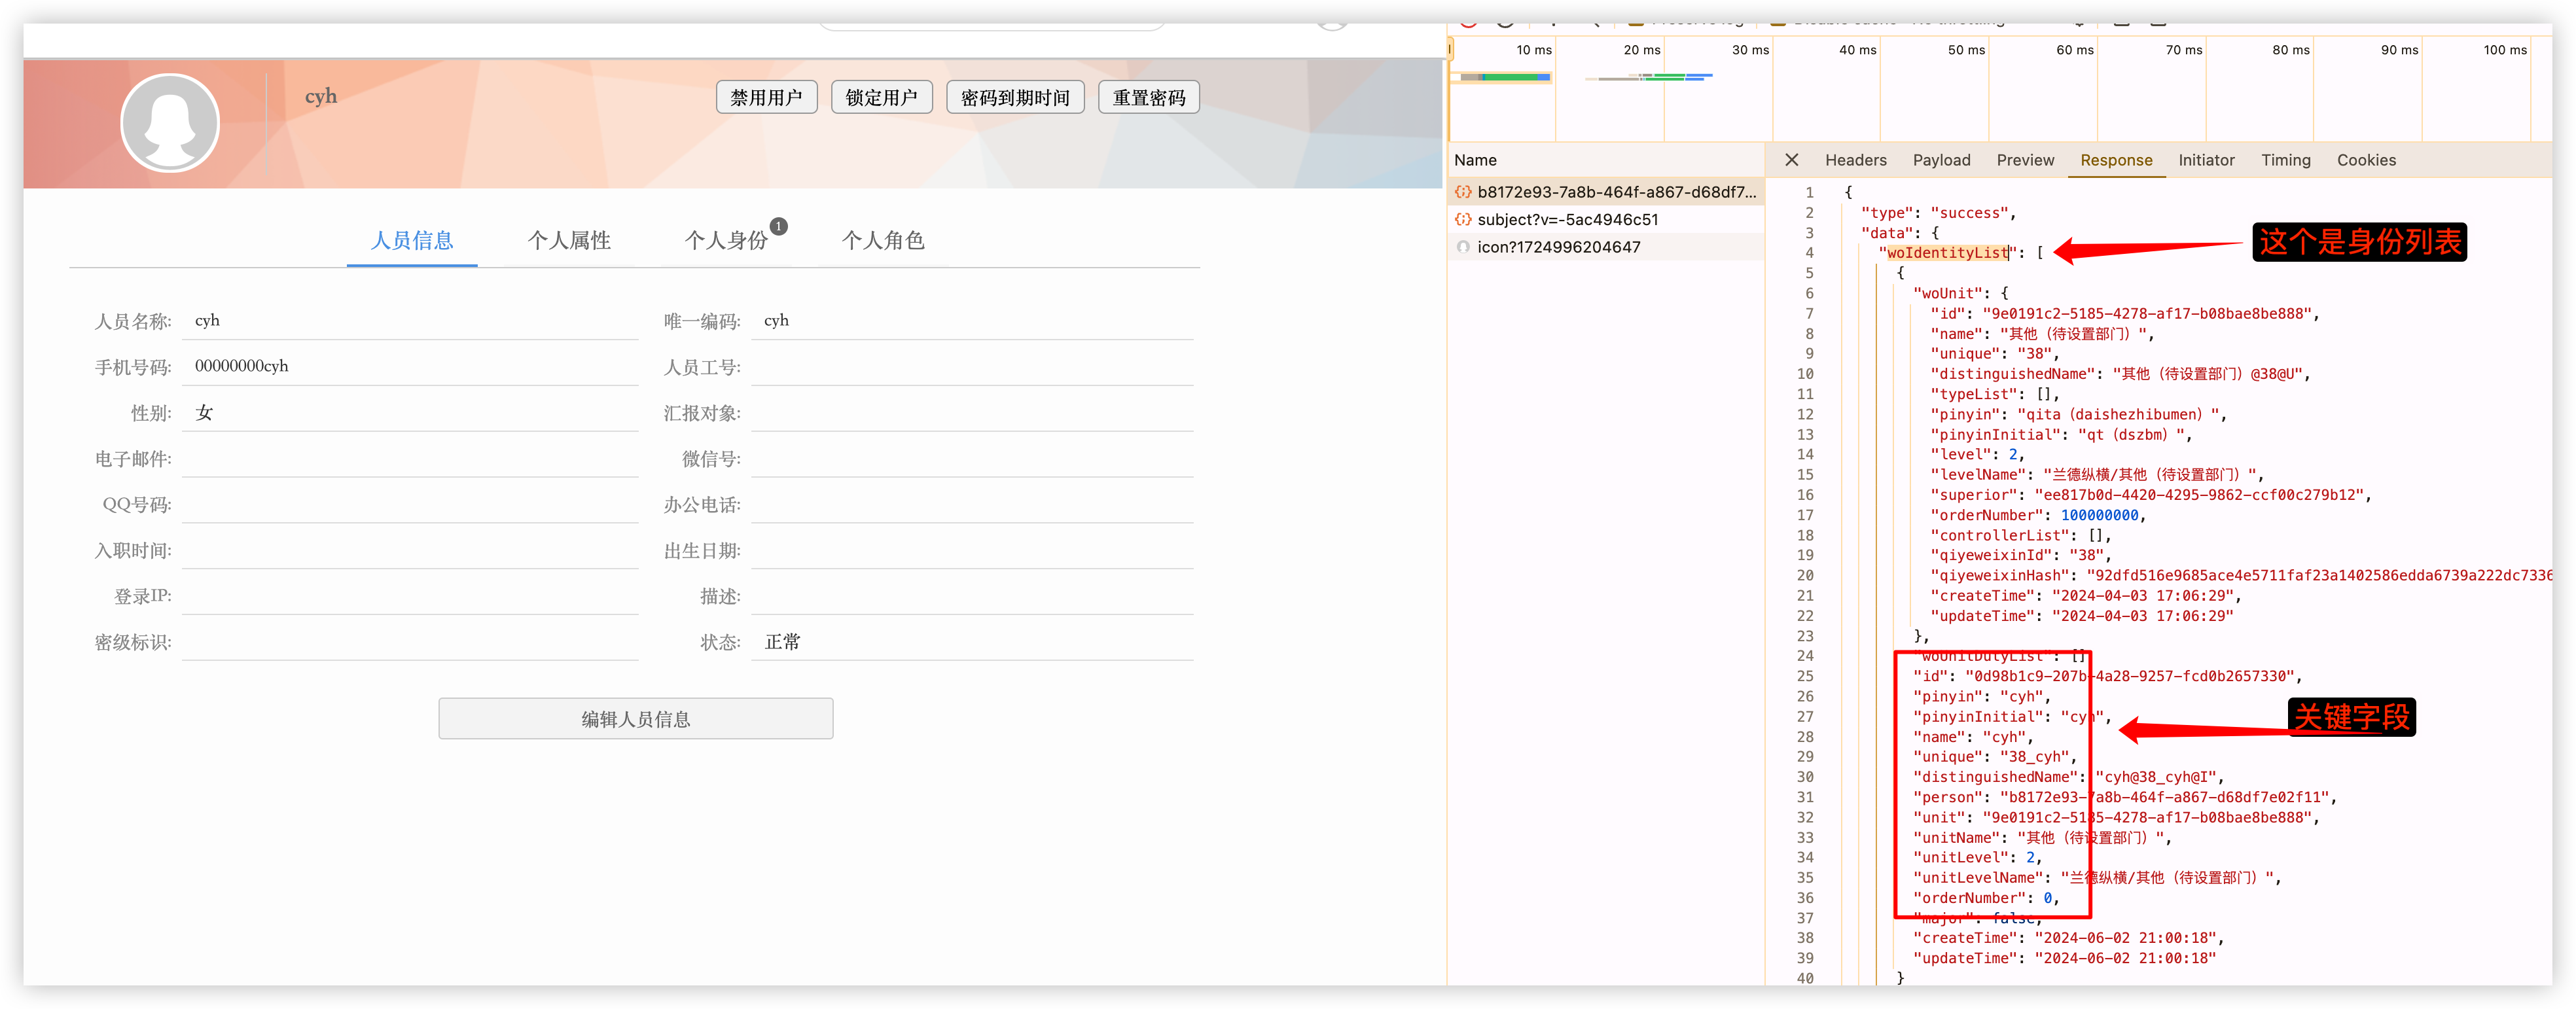Screen dimensions: 2576x1009
Task: Open the Headers tab
Action: tap(1855, 160)
